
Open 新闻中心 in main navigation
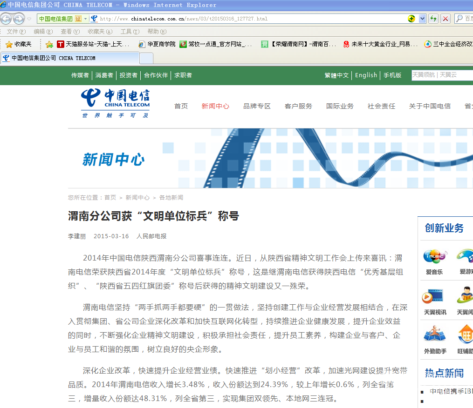(215, 106)
